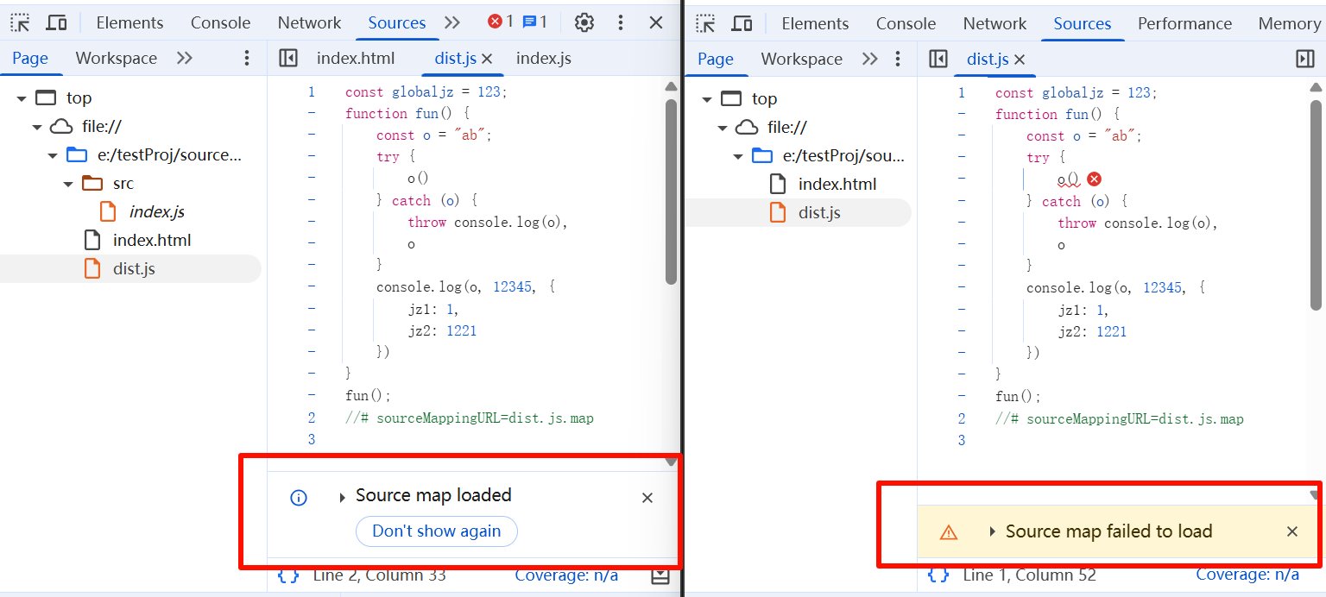Image resolution: width=1326 pixels, height=597 pixels.
Task: Collapse the src folder
Action: [68, 184]
